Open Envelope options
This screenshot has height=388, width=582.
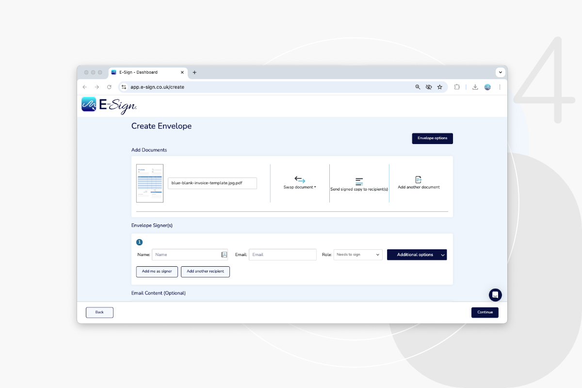pyautogui.click(x=433, y=138)
